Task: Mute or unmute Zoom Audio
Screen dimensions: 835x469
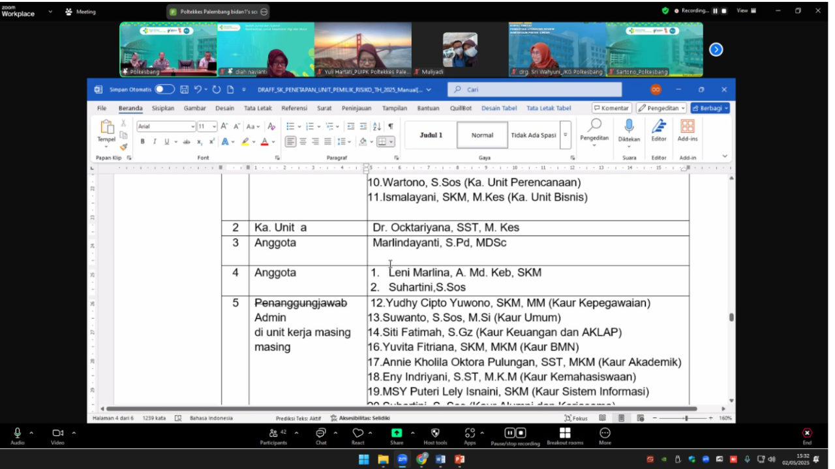Action: click(17, 434)
